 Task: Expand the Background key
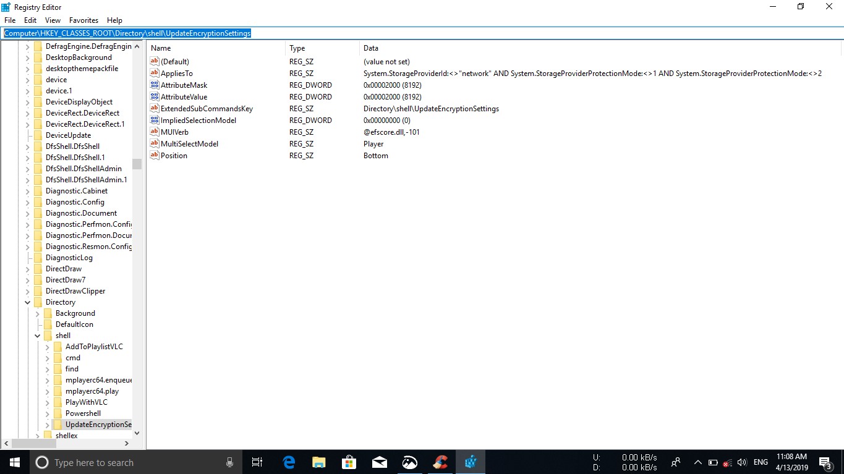pos(37,313)
